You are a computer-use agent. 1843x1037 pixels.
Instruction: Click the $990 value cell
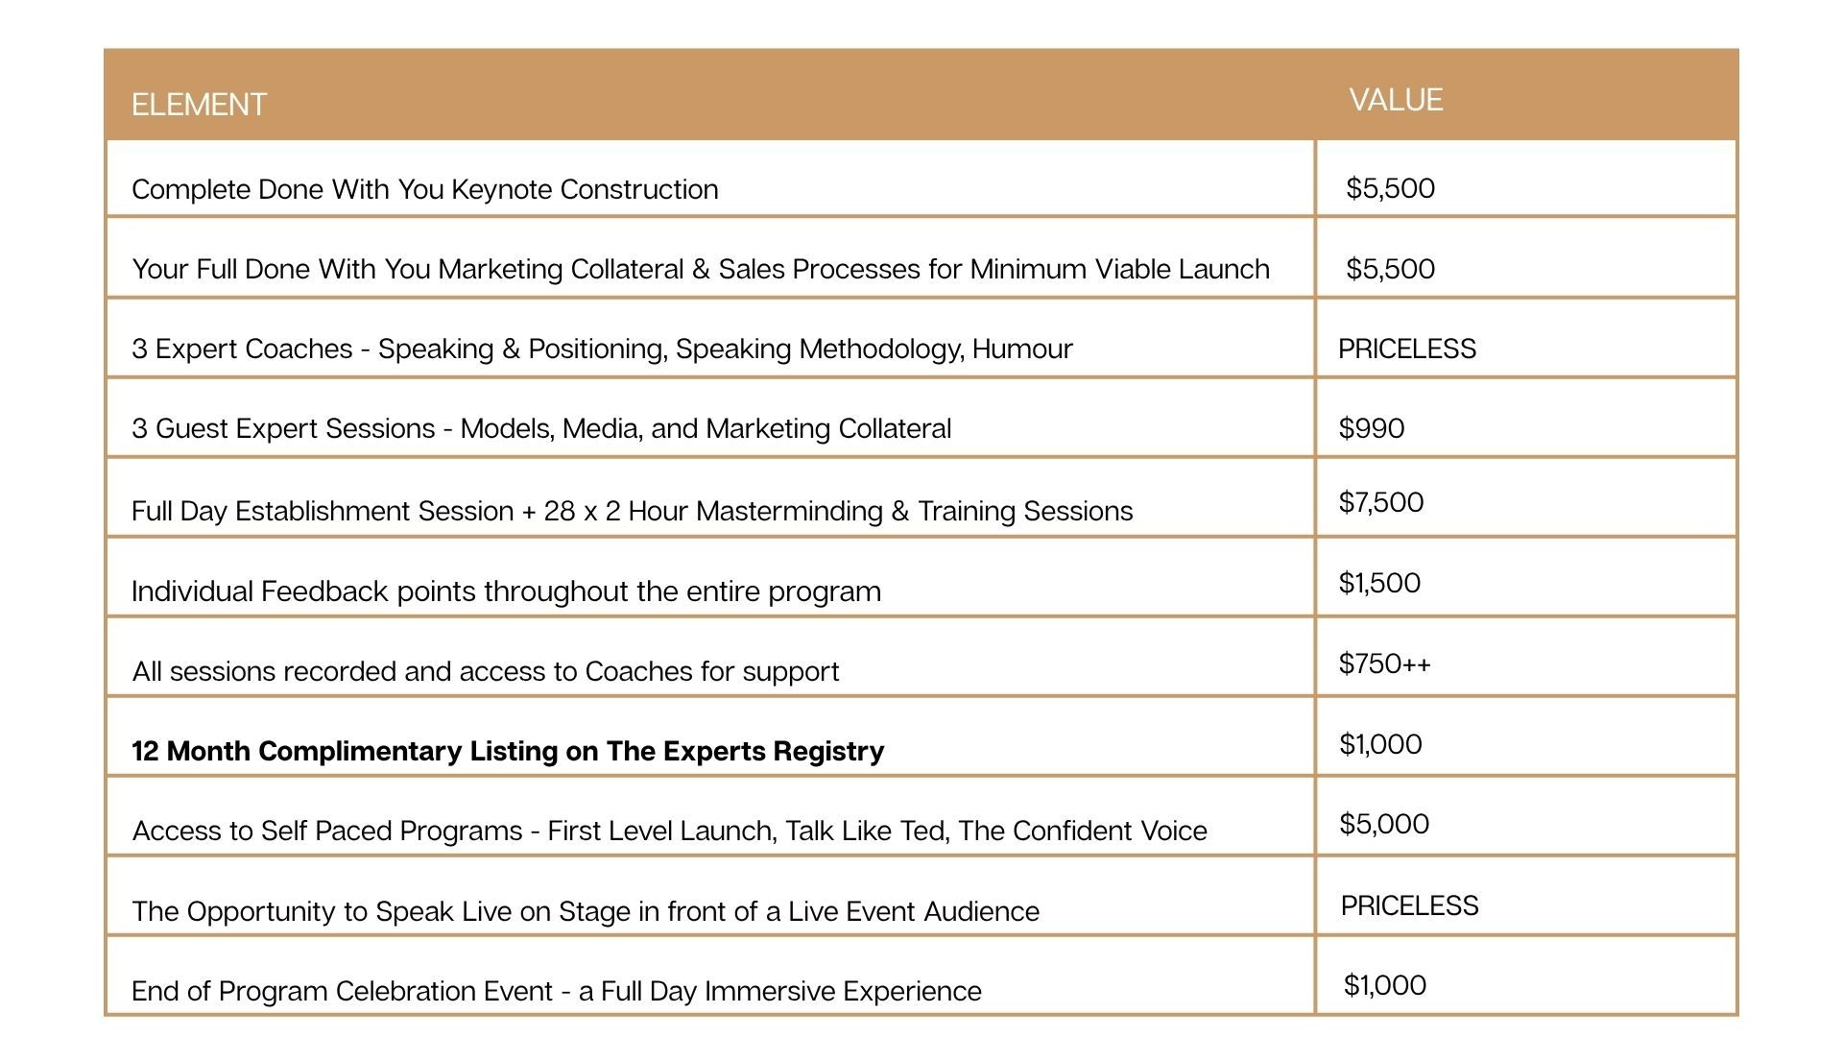pos(1371,428)
